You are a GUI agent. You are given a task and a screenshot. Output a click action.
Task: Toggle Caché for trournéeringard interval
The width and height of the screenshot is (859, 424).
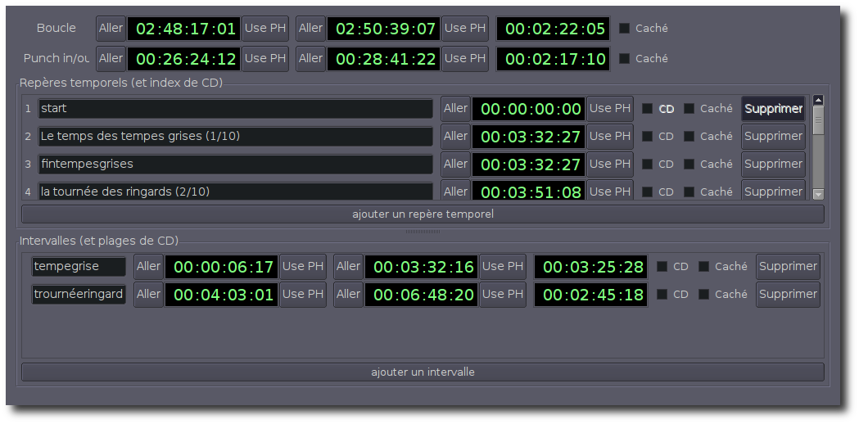coord(704,295)
